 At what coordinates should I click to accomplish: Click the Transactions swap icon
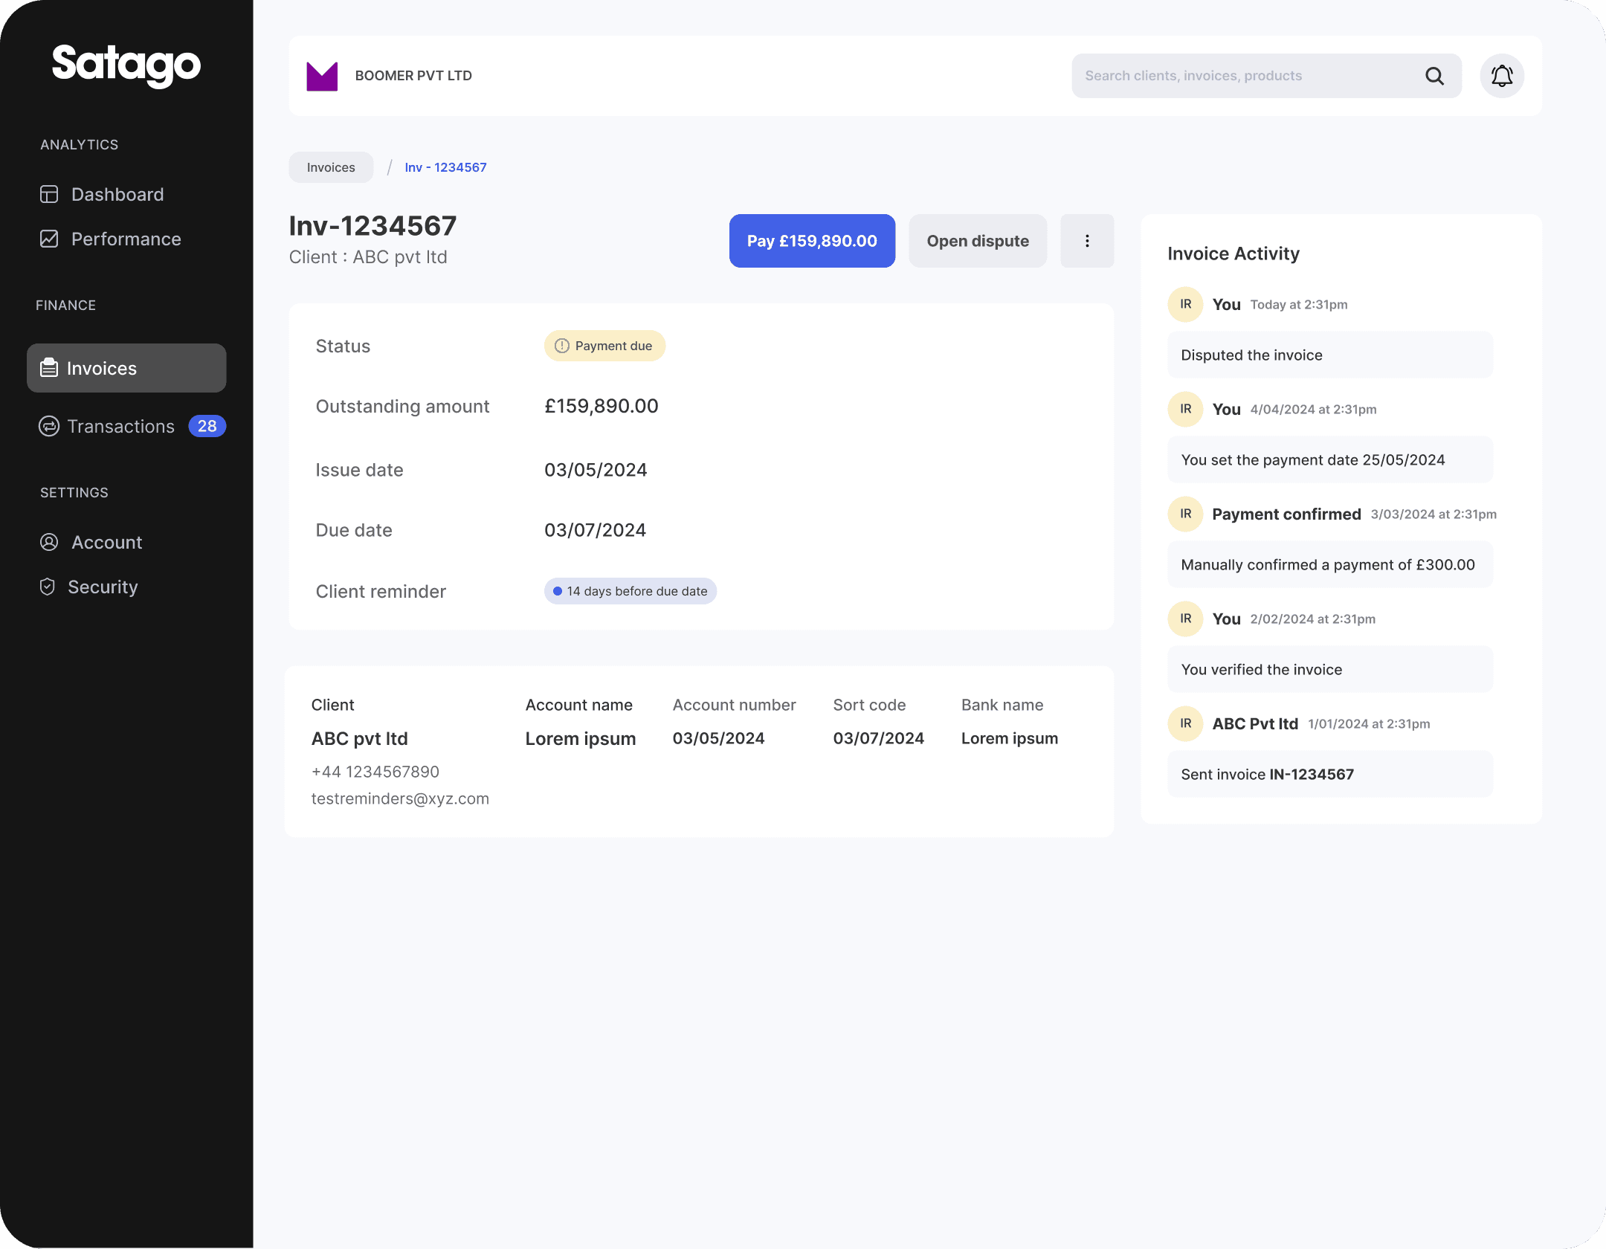49,427
